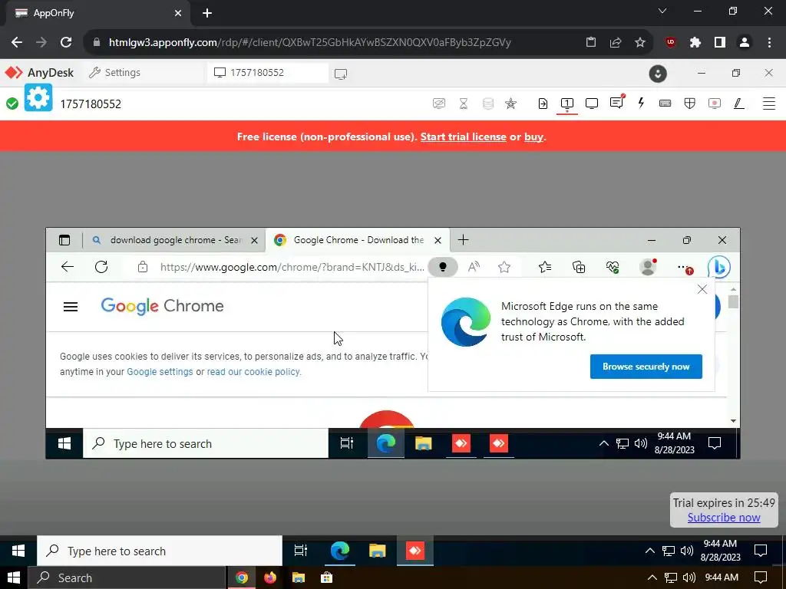Open tab search chevron in outer Chrome
This screenshot has width=786, height=589.
click(662, 11)
